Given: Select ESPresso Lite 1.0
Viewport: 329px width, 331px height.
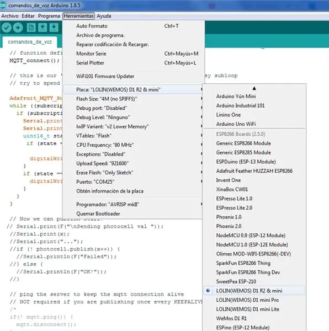Looking at the screenshot, I should [254, 199].
